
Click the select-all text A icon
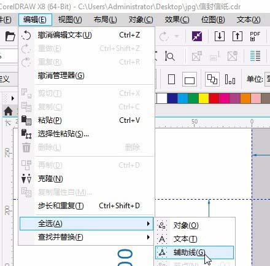162,239
